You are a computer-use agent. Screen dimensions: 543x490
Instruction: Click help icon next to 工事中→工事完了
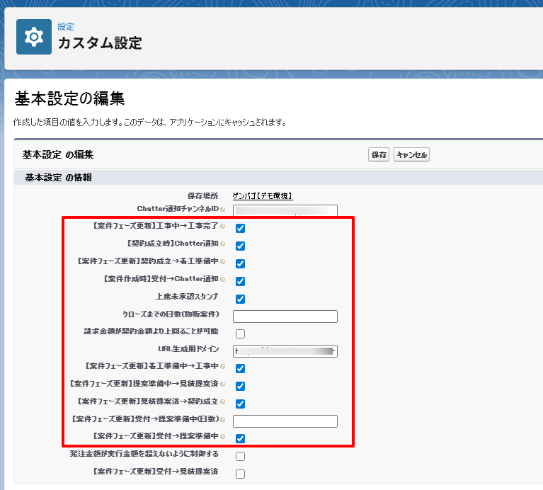223,227
